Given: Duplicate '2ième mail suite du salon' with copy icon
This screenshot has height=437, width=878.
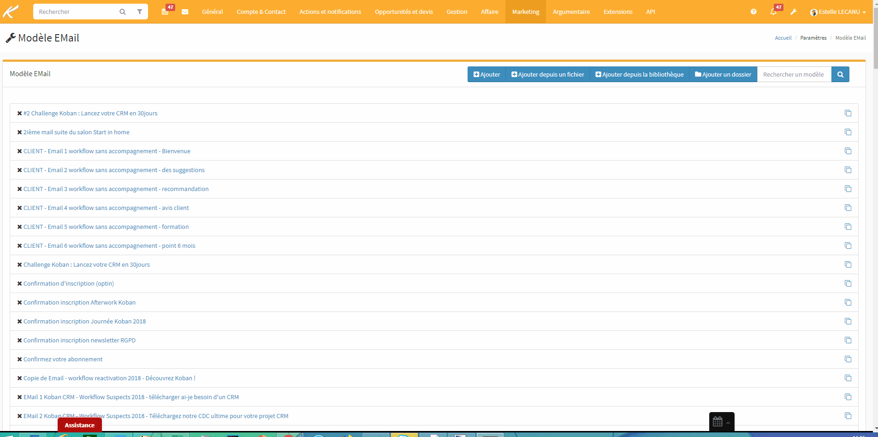Looking at the screenshot, I should pyautogui.click(x=848, y=132).
